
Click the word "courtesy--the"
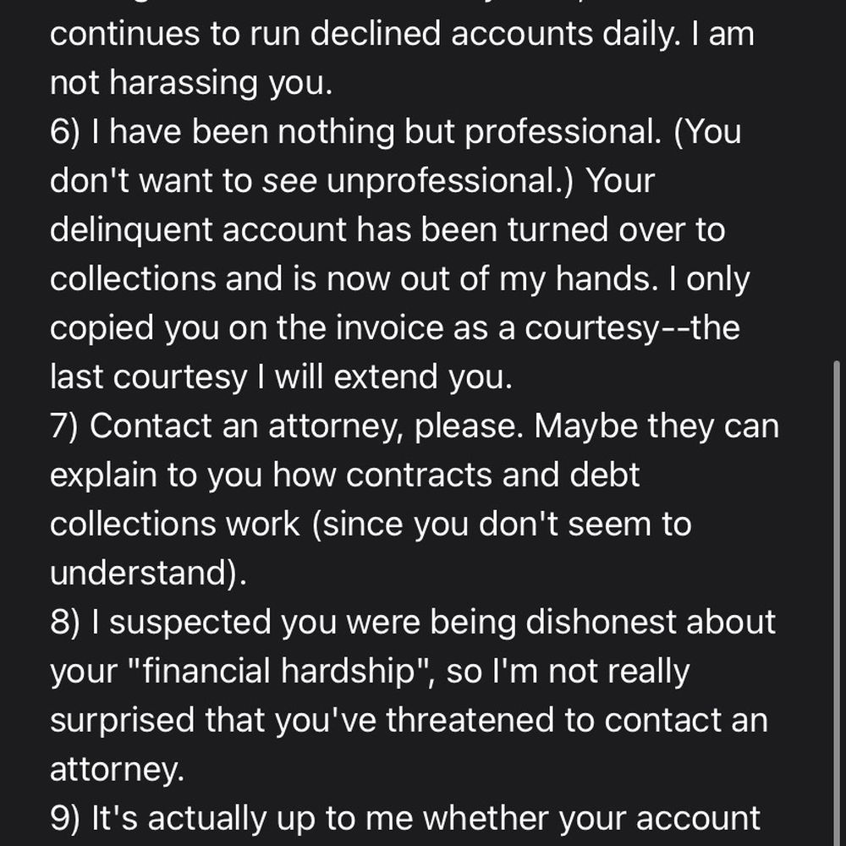[632, 328]
